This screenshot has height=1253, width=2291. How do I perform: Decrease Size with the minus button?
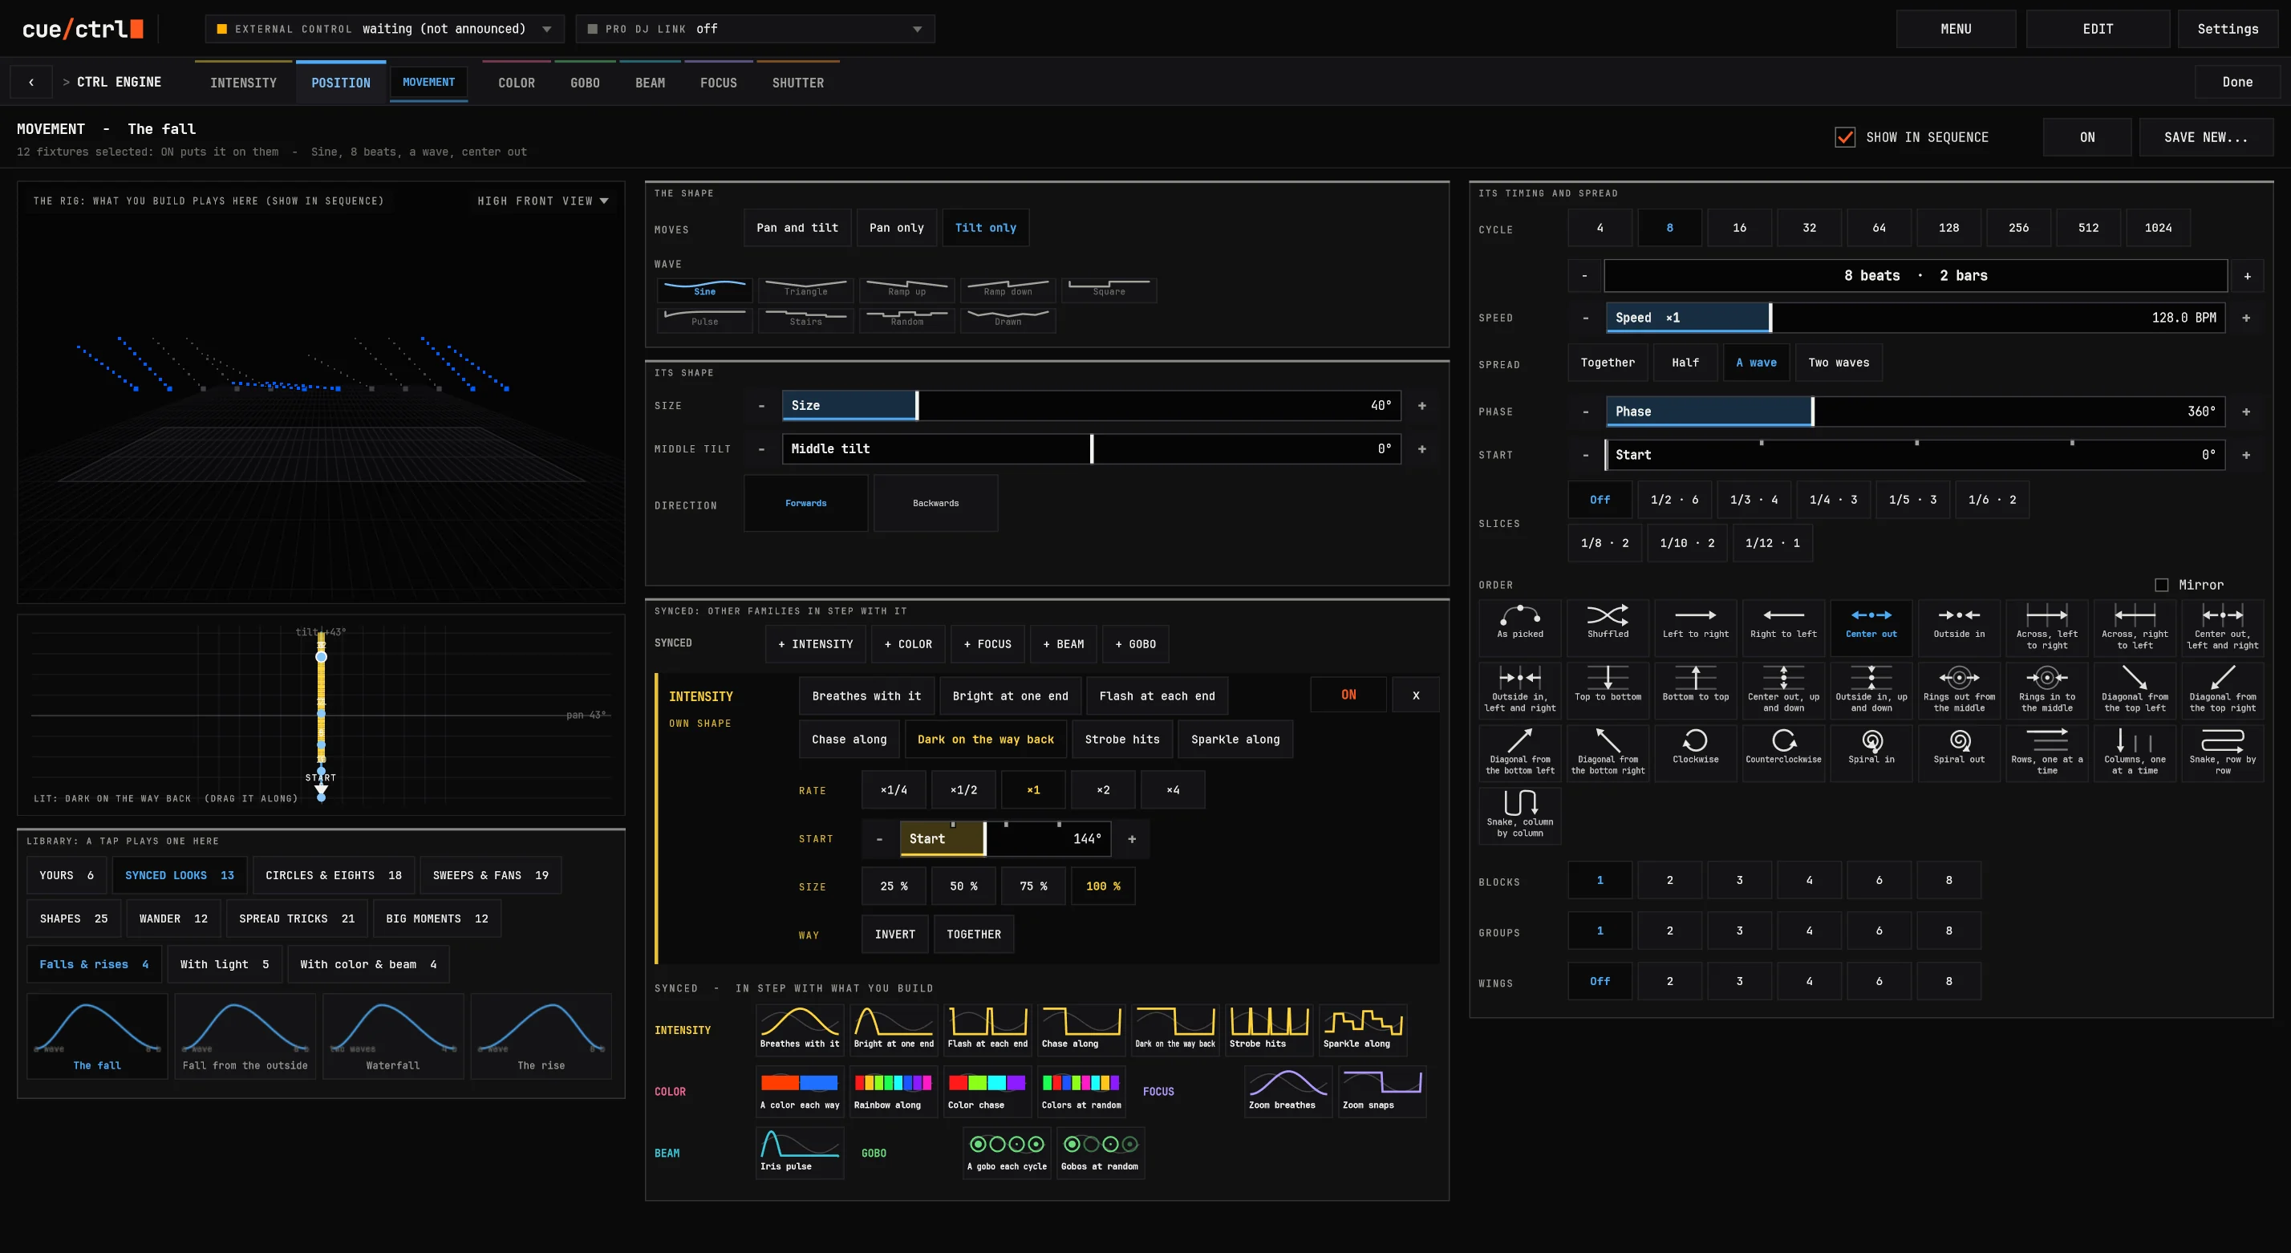(x=761, y=406)
